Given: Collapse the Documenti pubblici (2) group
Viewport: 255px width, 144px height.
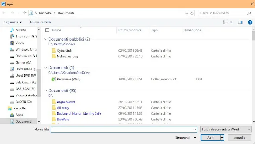Looking at the screenshot, I should click(46, 39).
